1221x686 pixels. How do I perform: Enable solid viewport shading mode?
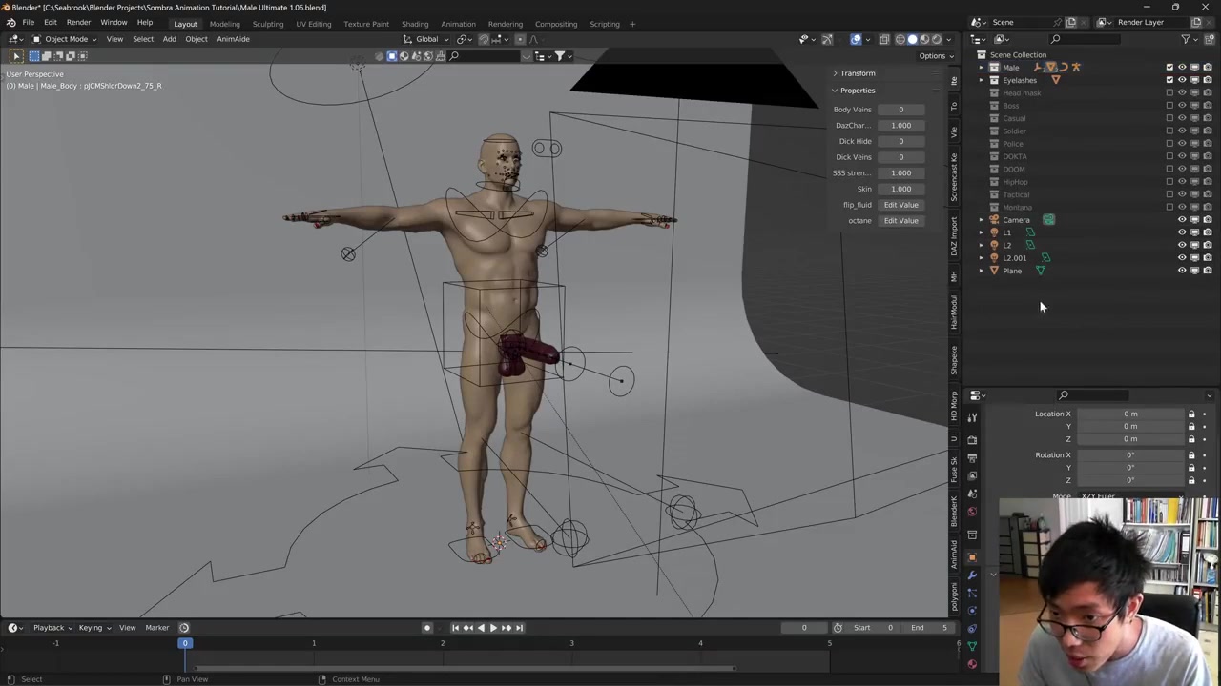(912, 39)
